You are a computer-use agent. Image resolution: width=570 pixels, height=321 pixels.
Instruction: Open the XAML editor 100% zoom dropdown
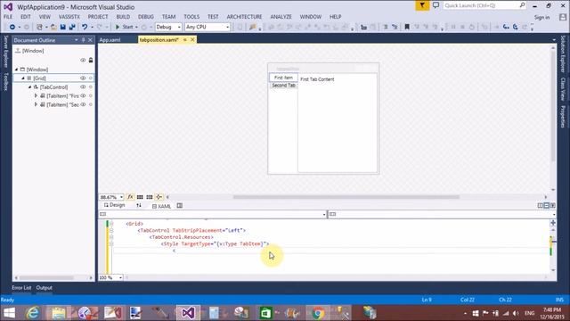(110, 277)
